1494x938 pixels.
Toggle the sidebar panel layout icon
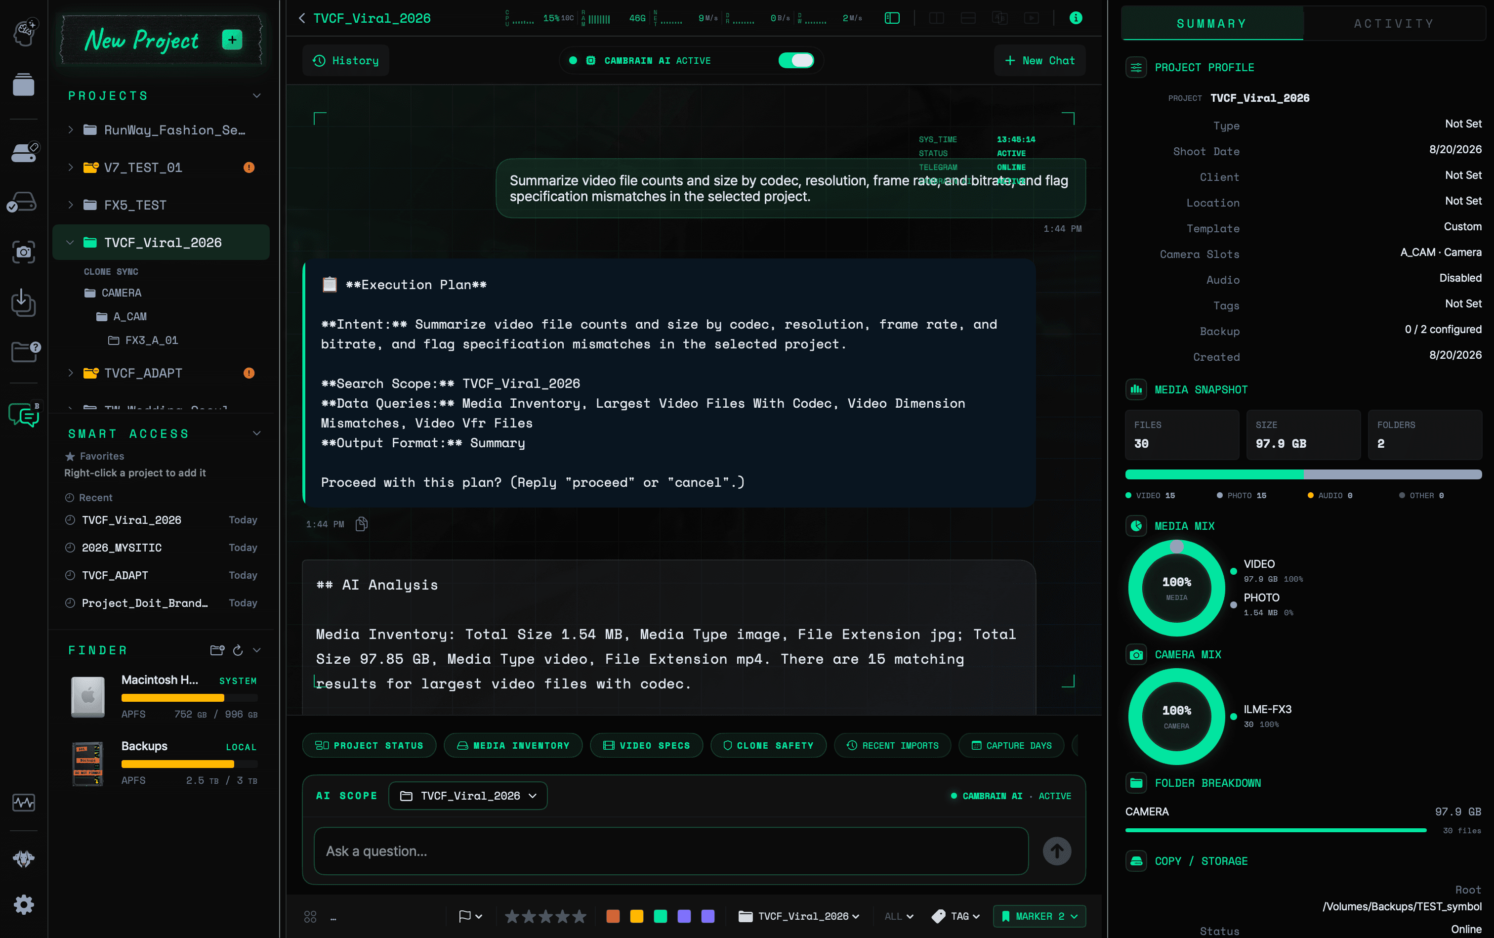tap(892, 18)
